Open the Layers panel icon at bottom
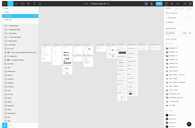This screenshot has width=195, height=128. (5, 125)
